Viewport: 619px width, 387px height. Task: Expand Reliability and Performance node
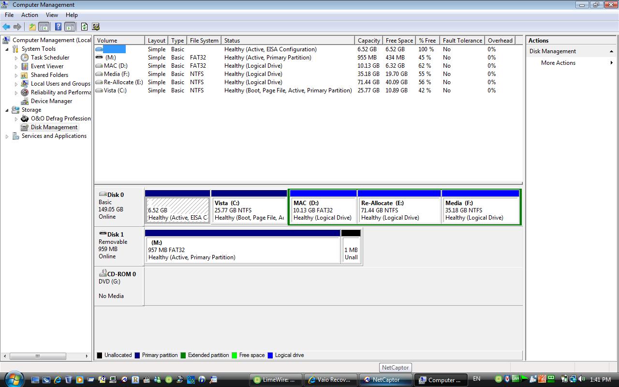pyautogui.click(x=16, y=93)
